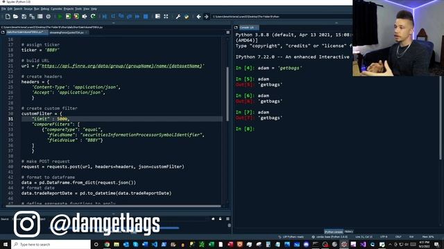Open Google Chrome from the taskbar
The image size is (444, 249).
point(107,244)
